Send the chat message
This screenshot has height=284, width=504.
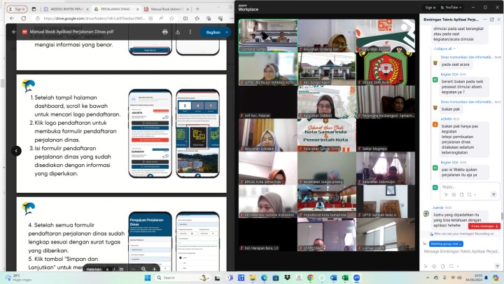coord(497,266)
